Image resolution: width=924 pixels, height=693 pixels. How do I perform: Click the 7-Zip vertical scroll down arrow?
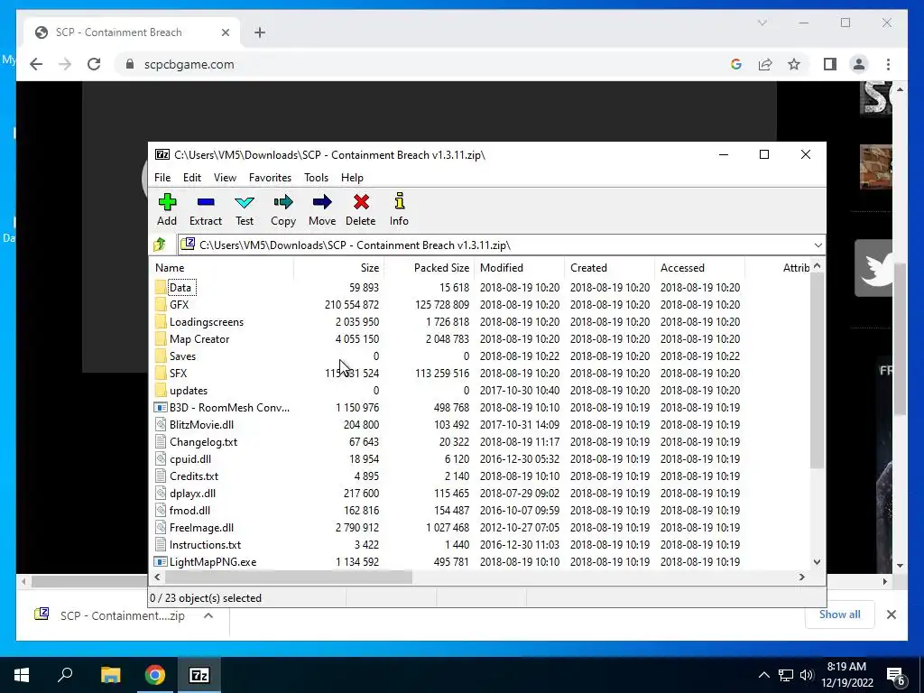click(x=817, y=561)
